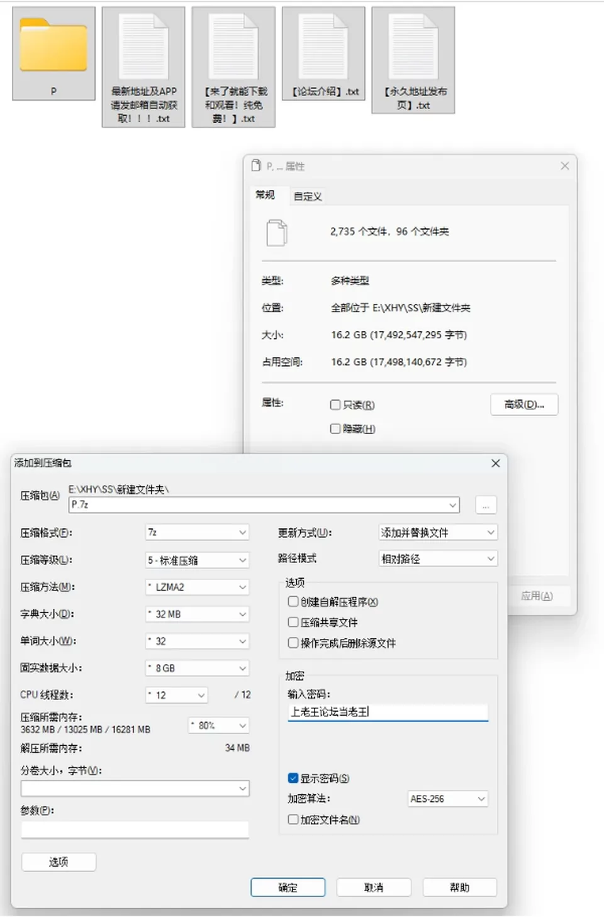Open the 固实数据大小 dropdown showing 8 GB

[x=198, y=668]
